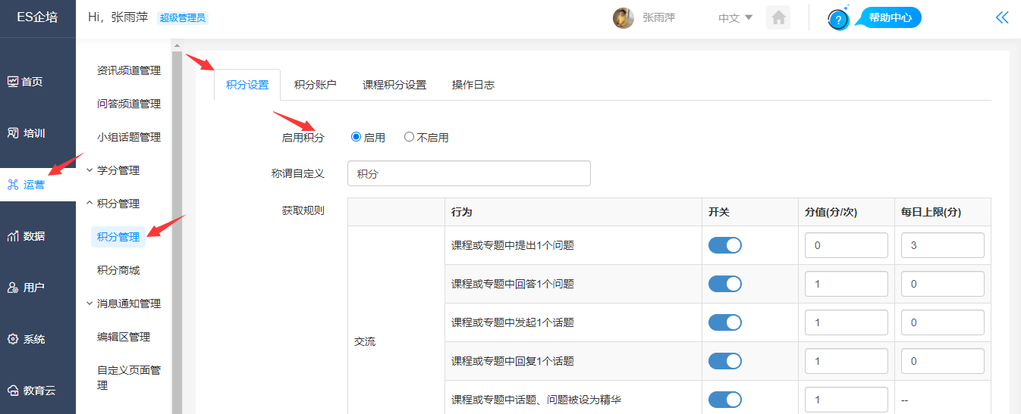
Task: Expand 消息通知管理 menu group
Action: (x=123, y=303)
